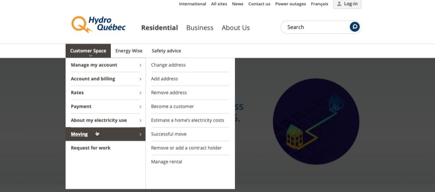Select Business in main navigation
This screenshot has height=192, width=435.
pyautogui.click(x=200, y=28)
